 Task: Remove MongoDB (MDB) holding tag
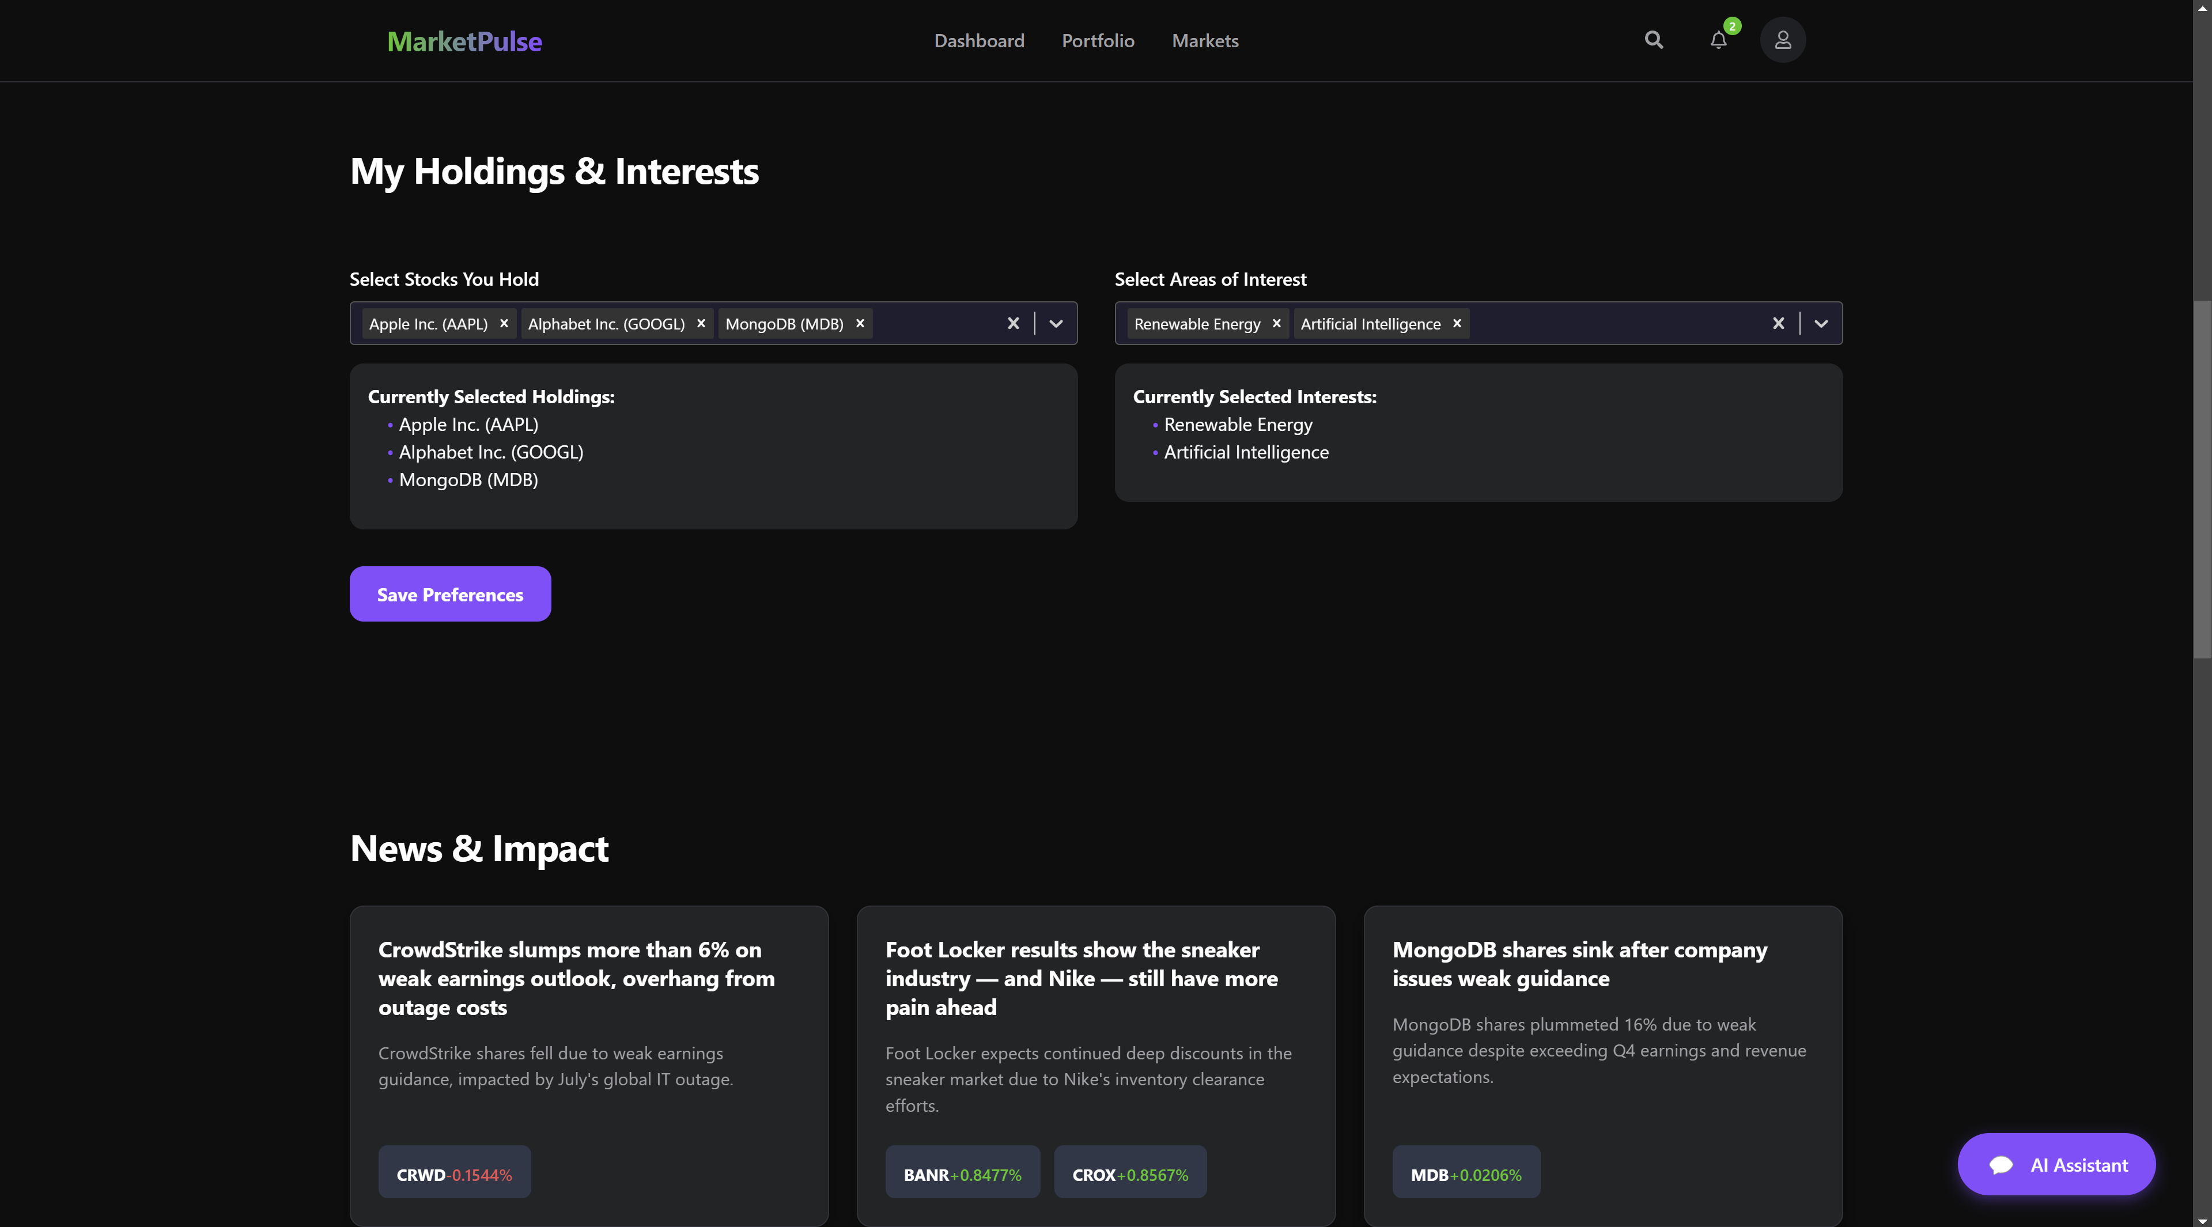point(860,324)
